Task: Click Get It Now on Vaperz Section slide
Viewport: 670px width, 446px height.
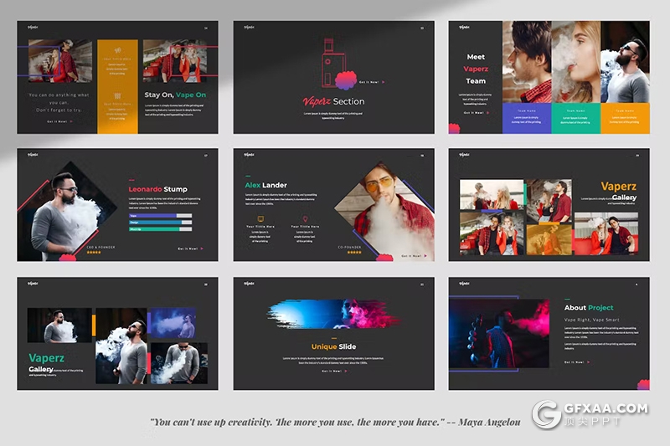Action: [369, 82]
